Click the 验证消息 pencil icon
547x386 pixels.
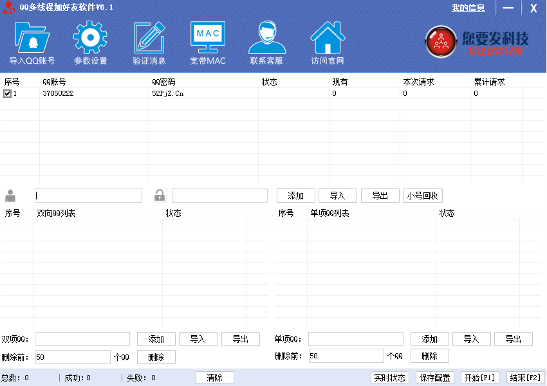[149, 39]
